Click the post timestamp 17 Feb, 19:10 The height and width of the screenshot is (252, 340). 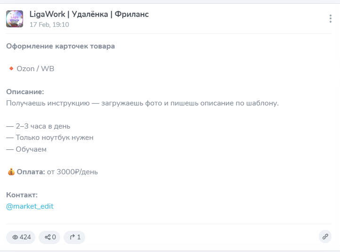point(49,24)
